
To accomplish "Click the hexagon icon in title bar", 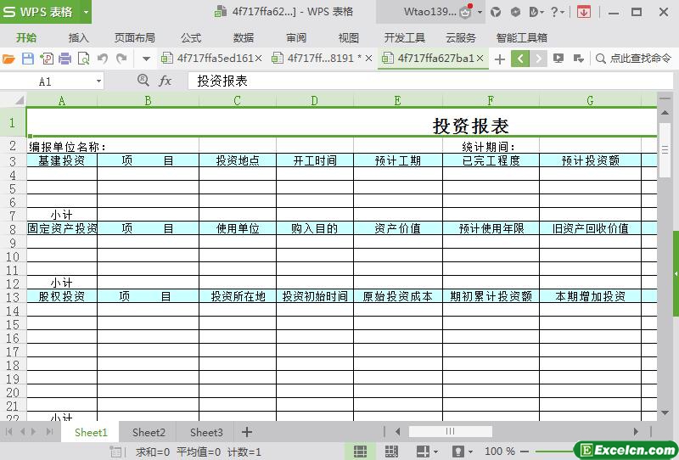I will pos(515,12).
